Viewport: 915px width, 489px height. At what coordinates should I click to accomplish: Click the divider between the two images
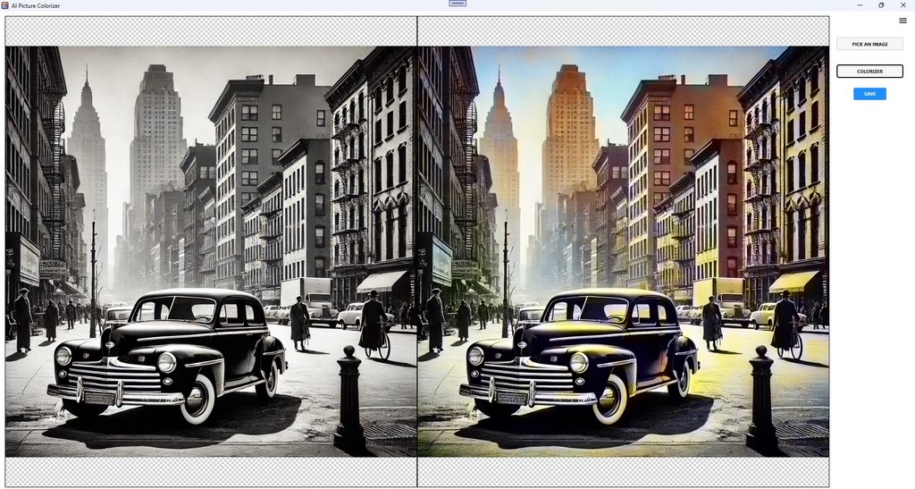417,250
